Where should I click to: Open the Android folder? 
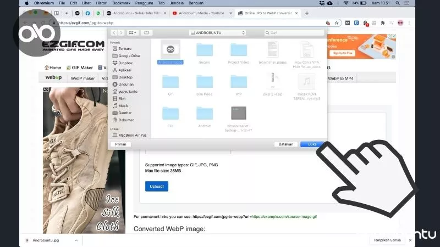point(205,113)
